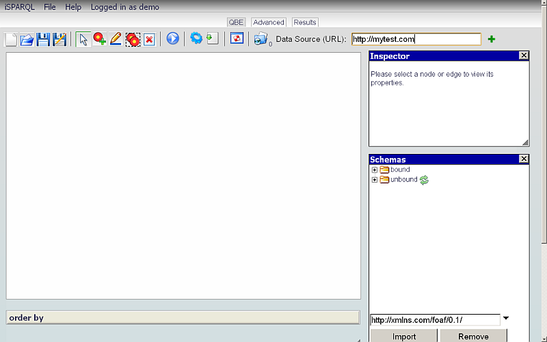547x342 pixels.
Task: Select the arrow pointer tool
Action: (x=83, y=39)
